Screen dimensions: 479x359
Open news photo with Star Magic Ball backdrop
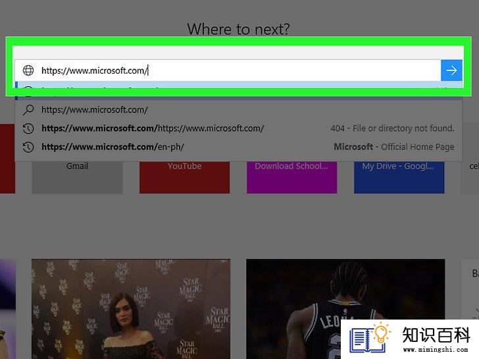[x=131, y=309]
